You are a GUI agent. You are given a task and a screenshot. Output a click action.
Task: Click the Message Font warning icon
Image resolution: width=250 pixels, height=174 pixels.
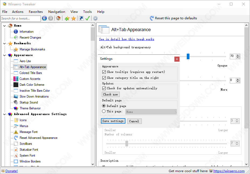pos(16,132)
